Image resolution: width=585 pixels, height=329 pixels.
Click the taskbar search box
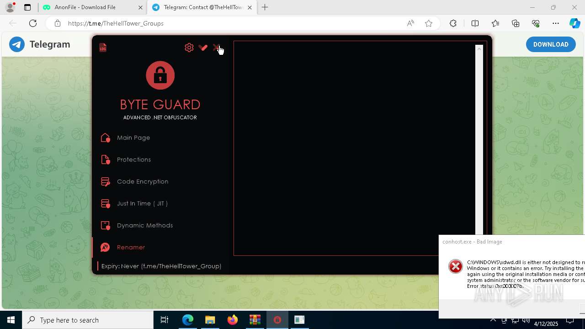coord(88,320)
